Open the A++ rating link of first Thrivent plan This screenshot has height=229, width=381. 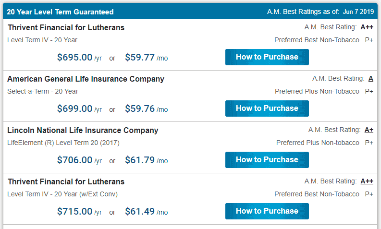(x=367, y=27)
